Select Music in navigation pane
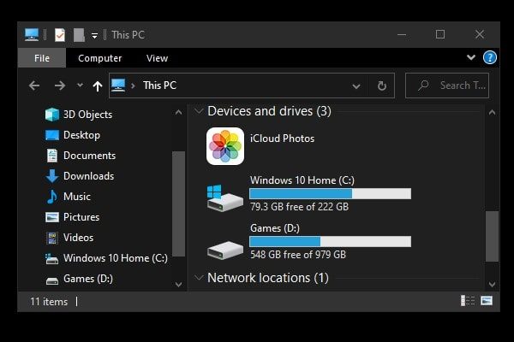The image size is (514, 342). pyautogui.click(x=69, y=197)
